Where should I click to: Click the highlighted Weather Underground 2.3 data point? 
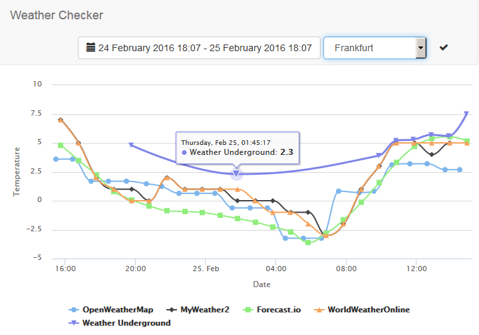pyautogui.click(x=236, y=173)
